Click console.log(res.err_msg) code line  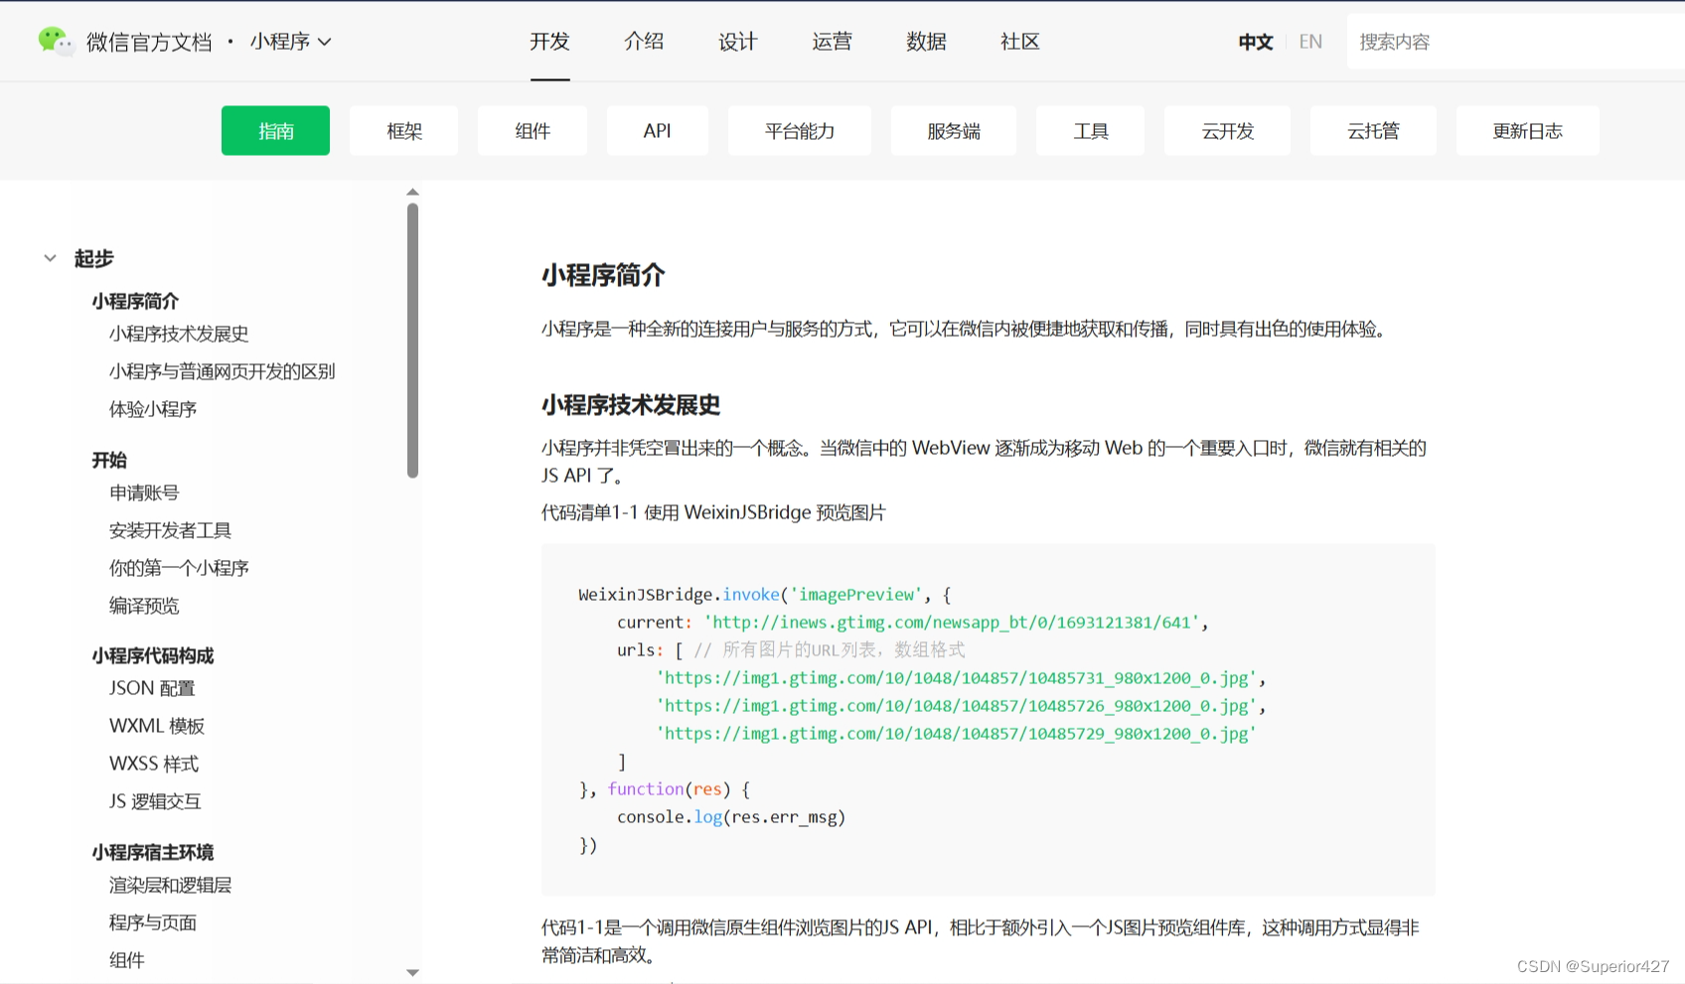click(x=731, y=817)
